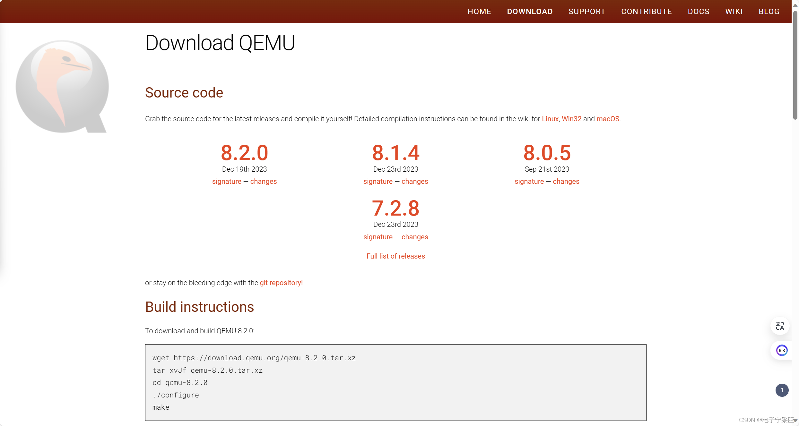Click the ./configure command line
Viewport: 799px width, 426px height.
pos(176,395)
